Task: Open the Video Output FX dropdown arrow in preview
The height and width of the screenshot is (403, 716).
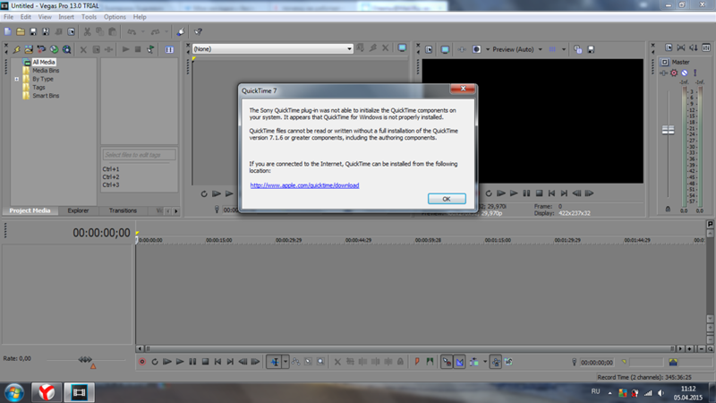Action: (x=488, y=49)
